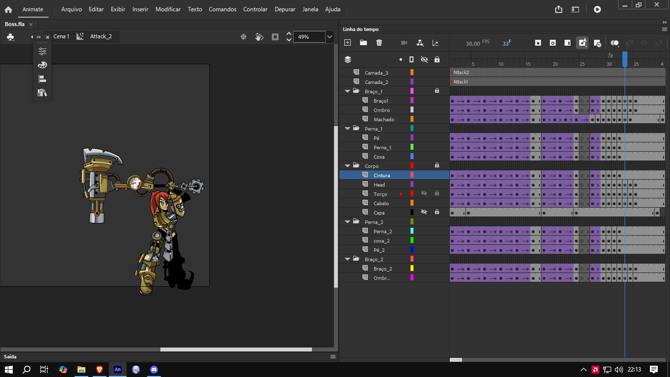Click the stacked layers view icon
The width and height of the screenshot is (670, 377).
coord(347,59)
